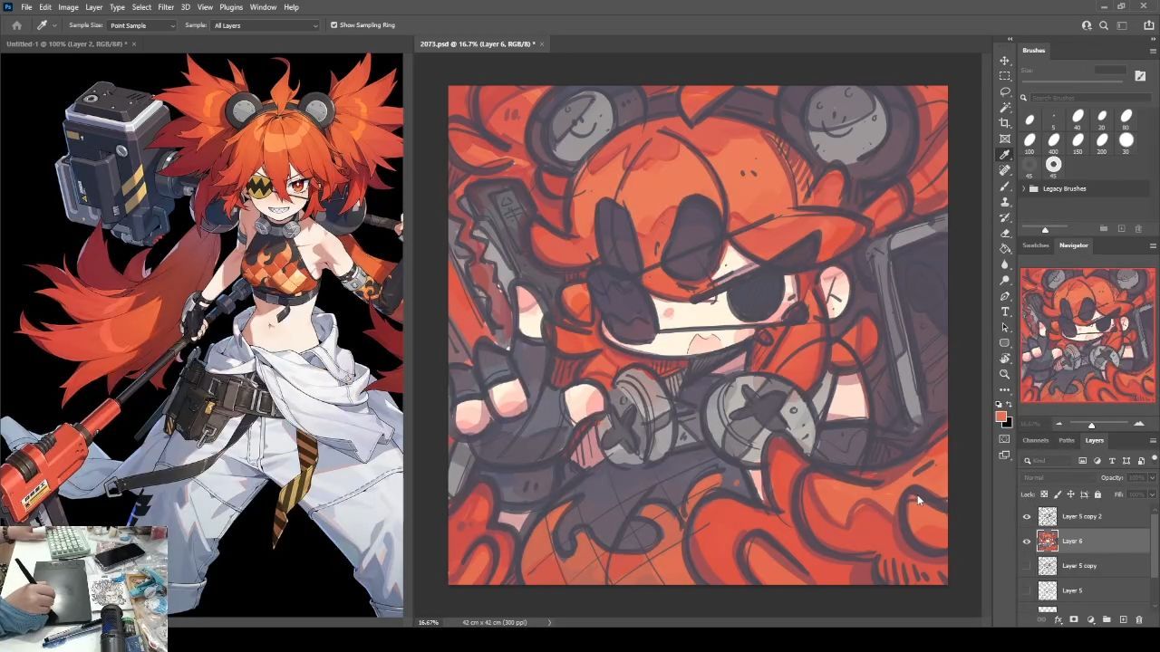Select the History Brush tool
This screenshot has width=1160, height=652.
[1004, 217]
